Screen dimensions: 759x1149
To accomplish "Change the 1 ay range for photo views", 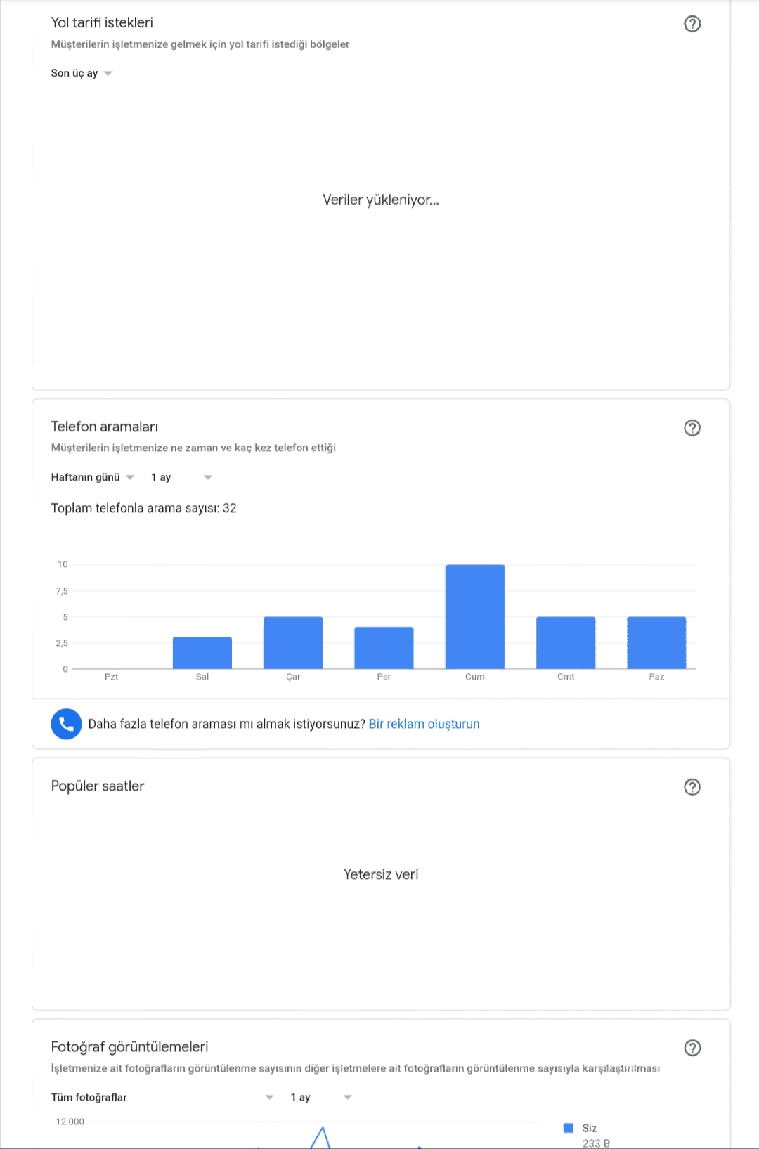I will point(321,1097).
